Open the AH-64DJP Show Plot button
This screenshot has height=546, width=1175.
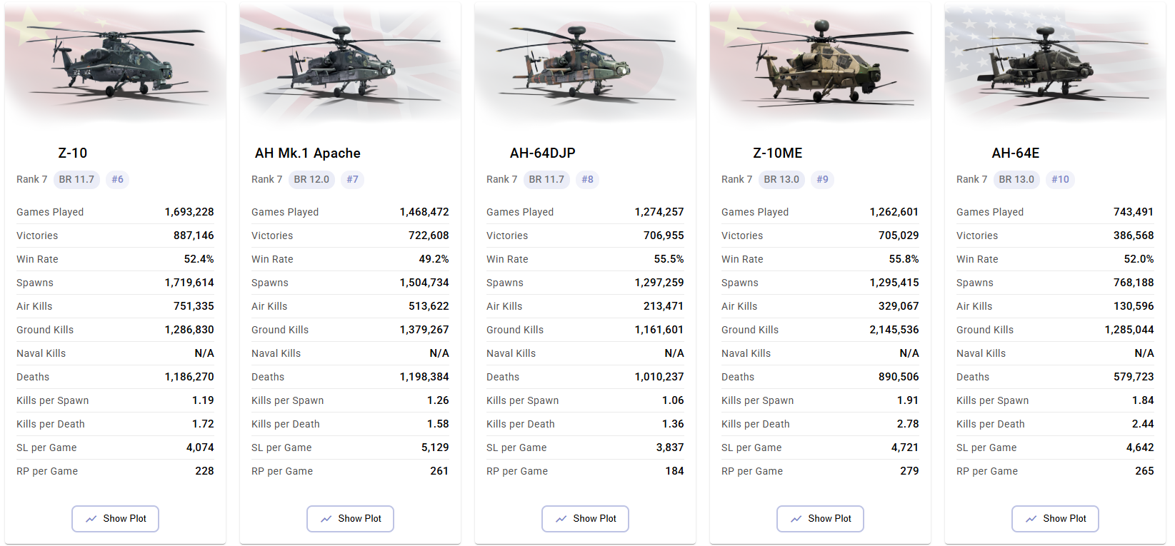coord(585,519)
